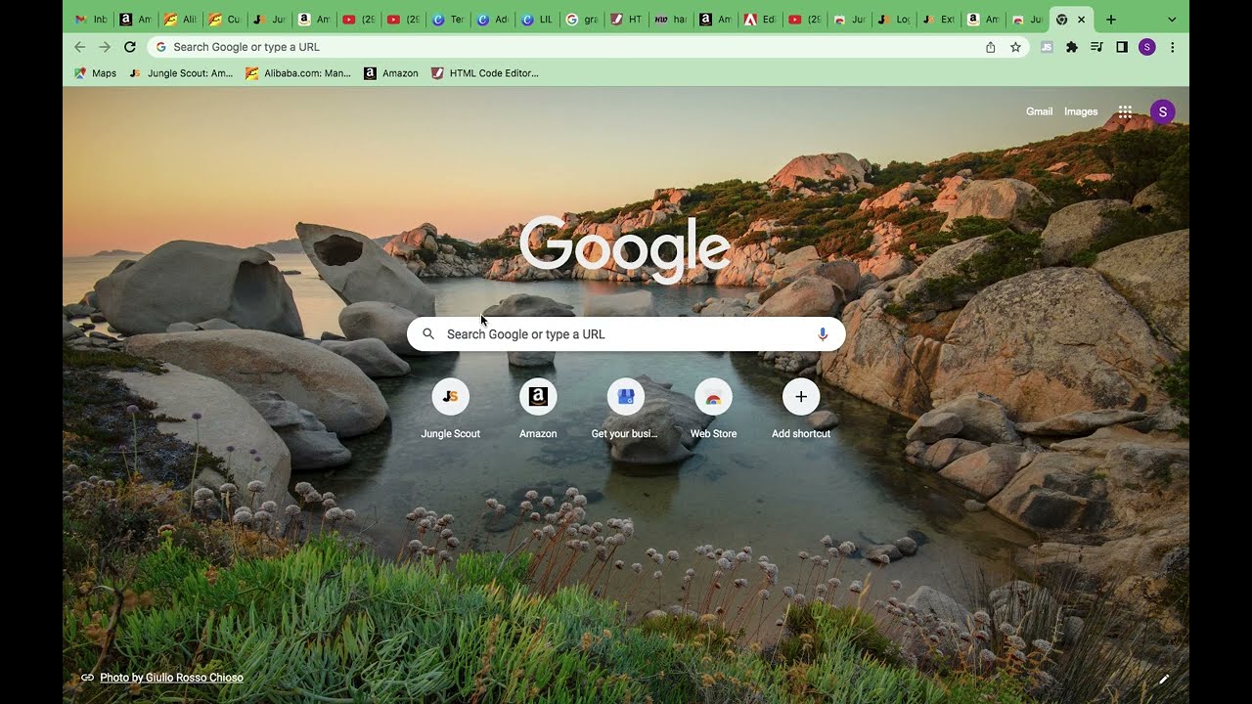
Task: Open the Chrome three-dot menu
Action: click(1172, 47)
